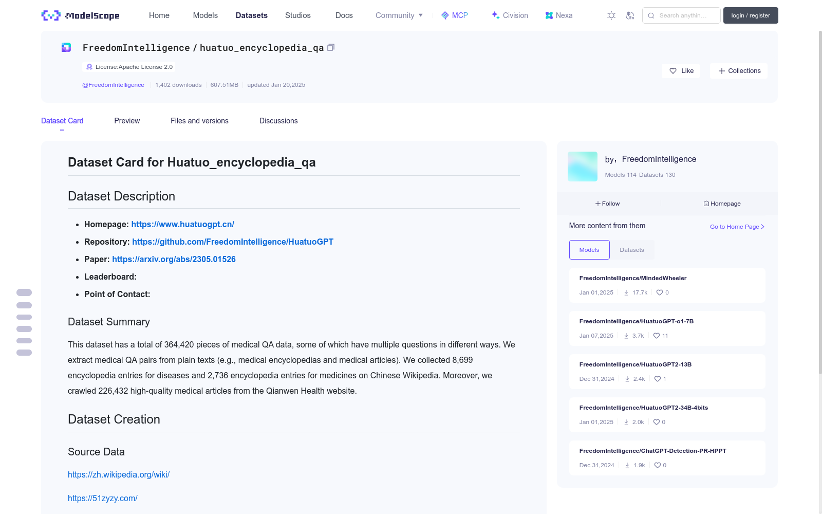This screenshot has height=514, width=822.
Task: Open the Home nav item
Action: tap(159, 15)
